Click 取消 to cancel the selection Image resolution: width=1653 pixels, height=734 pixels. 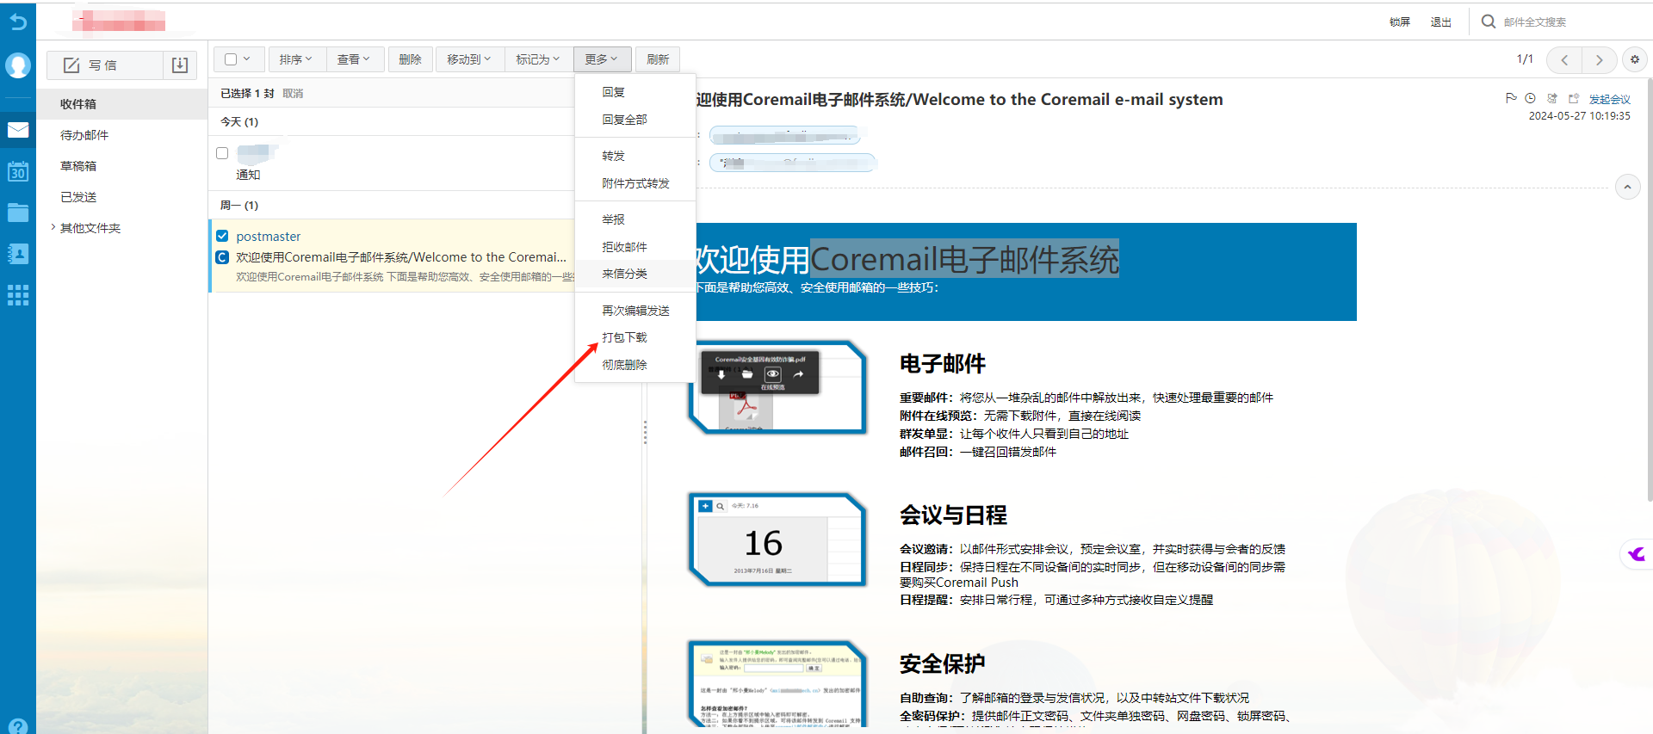(293, 93)
